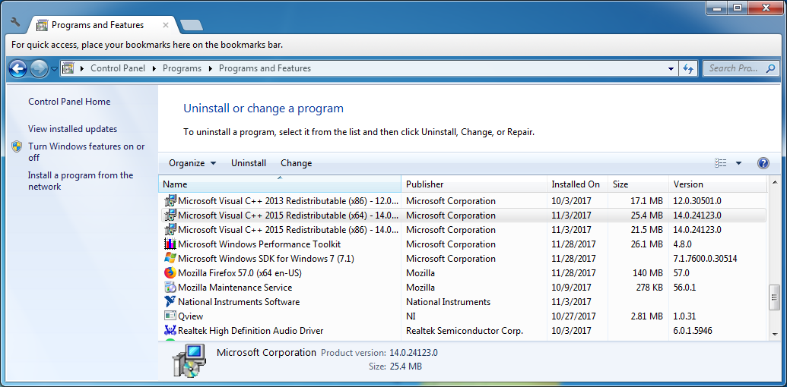This screenshot has width=787, height=387.
Task: Open View installed updates
Action: (x=73, y=129)
